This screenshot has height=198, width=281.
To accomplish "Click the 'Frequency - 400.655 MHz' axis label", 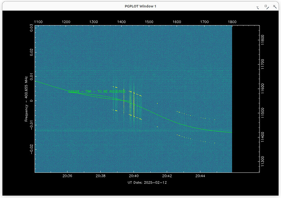I will (26, 100).
